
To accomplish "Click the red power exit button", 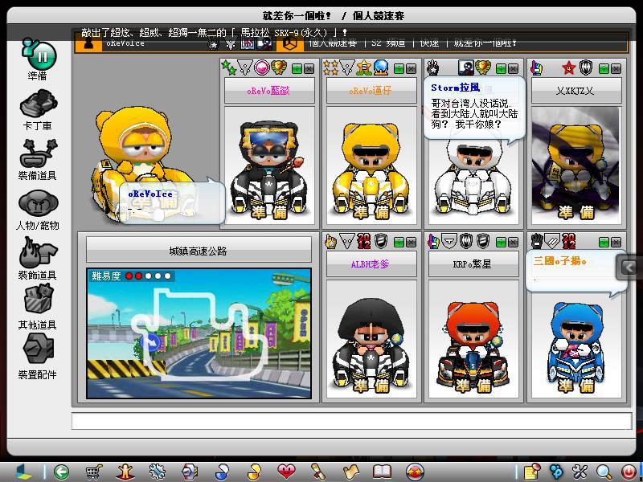I will (628, 472).
